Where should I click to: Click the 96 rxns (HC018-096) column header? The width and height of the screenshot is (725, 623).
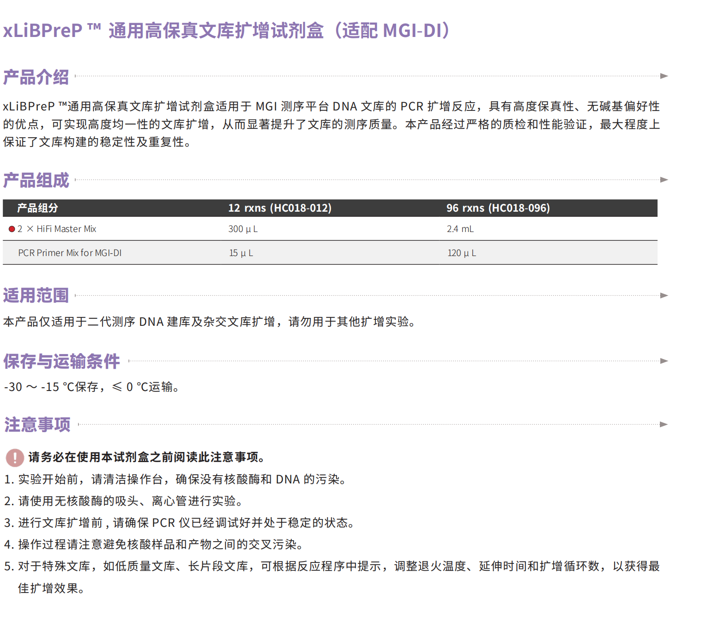point(498,208)
